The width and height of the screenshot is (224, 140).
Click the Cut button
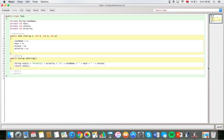point(21,10)
